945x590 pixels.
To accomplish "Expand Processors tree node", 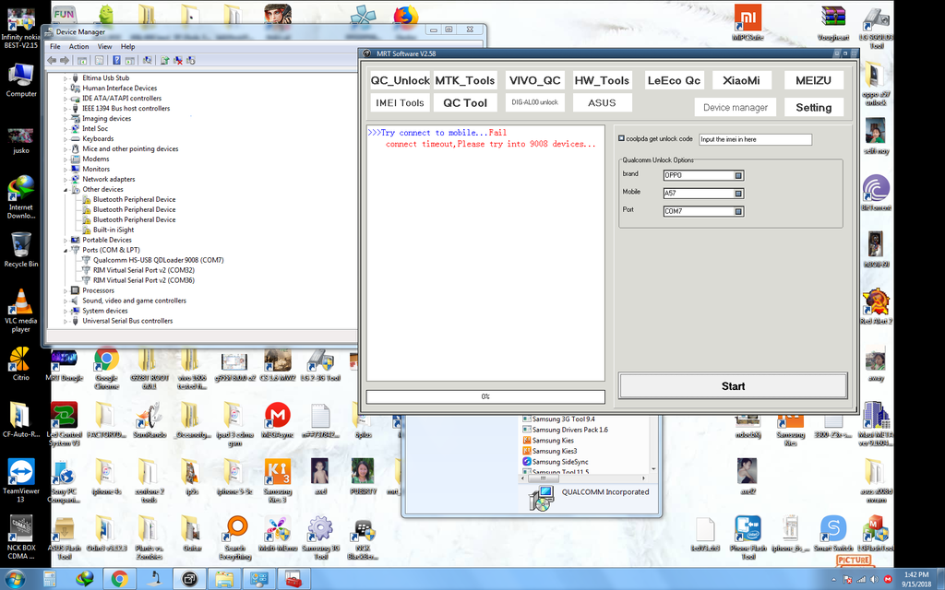I will point(66,290).
